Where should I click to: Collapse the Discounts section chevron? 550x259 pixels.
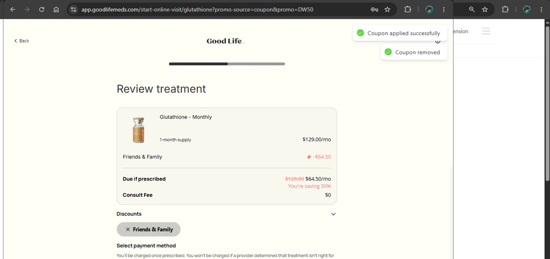click(333, 214)
